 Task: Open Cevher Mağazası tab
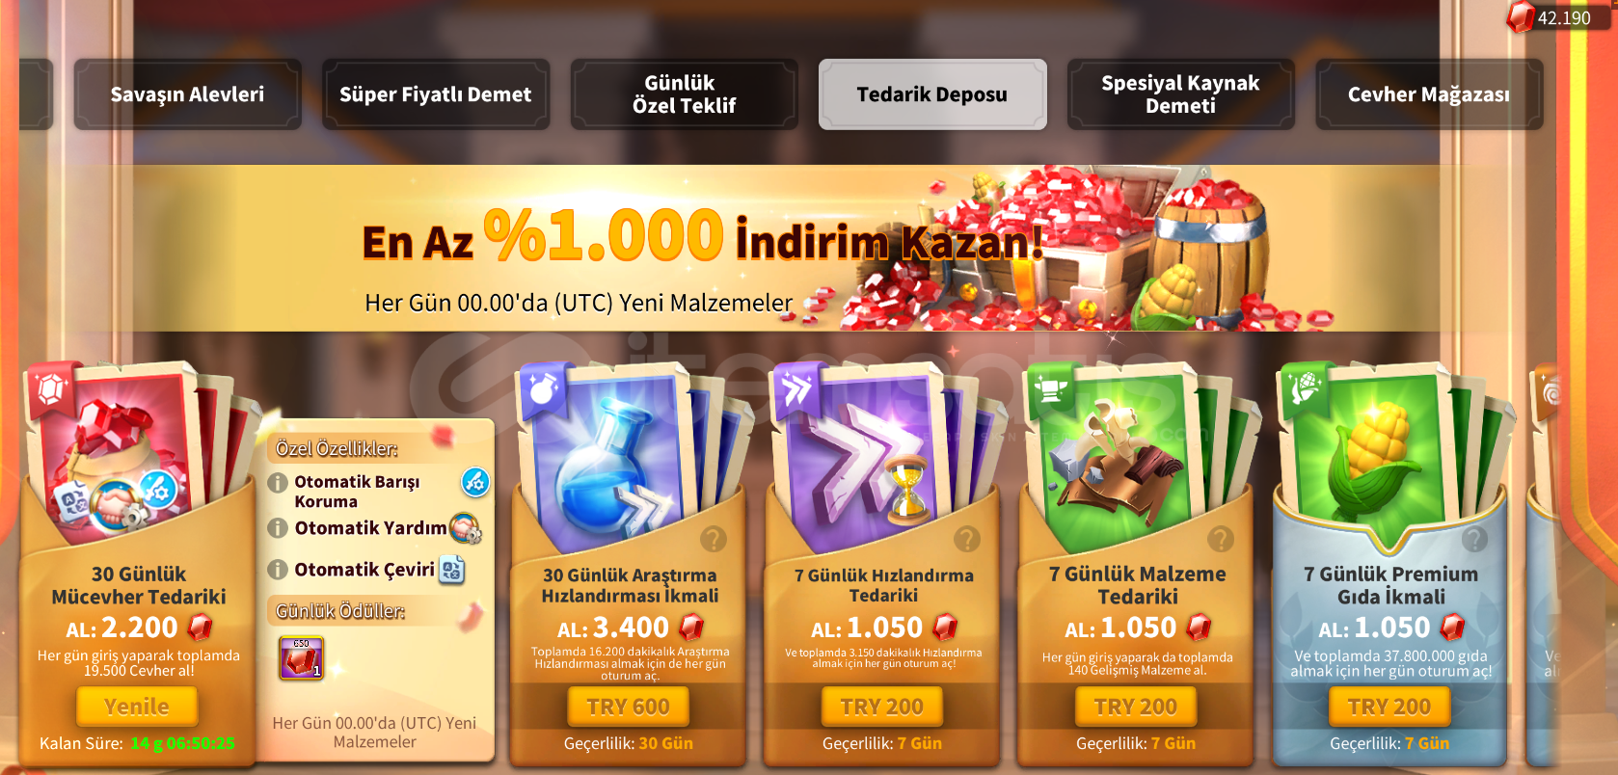pyautogui.click(x=1429, y=94)
